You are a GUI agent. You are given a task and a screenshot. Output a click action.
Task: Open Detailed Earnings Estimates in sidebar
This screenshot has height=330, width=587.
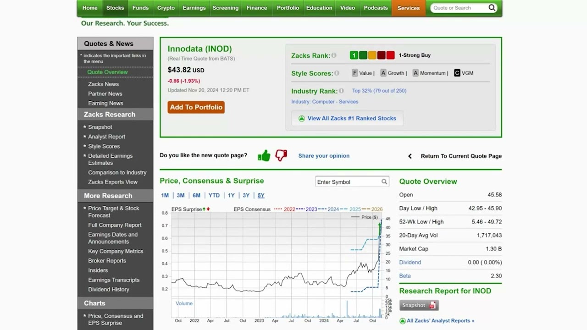[x=111, y=159]
